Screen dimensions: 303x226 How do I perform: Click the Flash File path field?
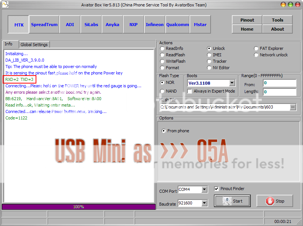[x=225, y=107]
